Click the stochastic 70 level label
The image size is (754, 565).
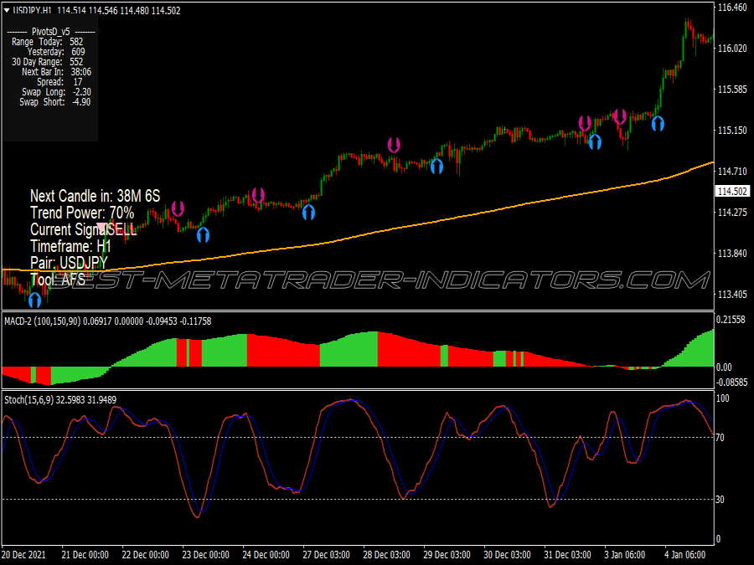coord(720,438)
